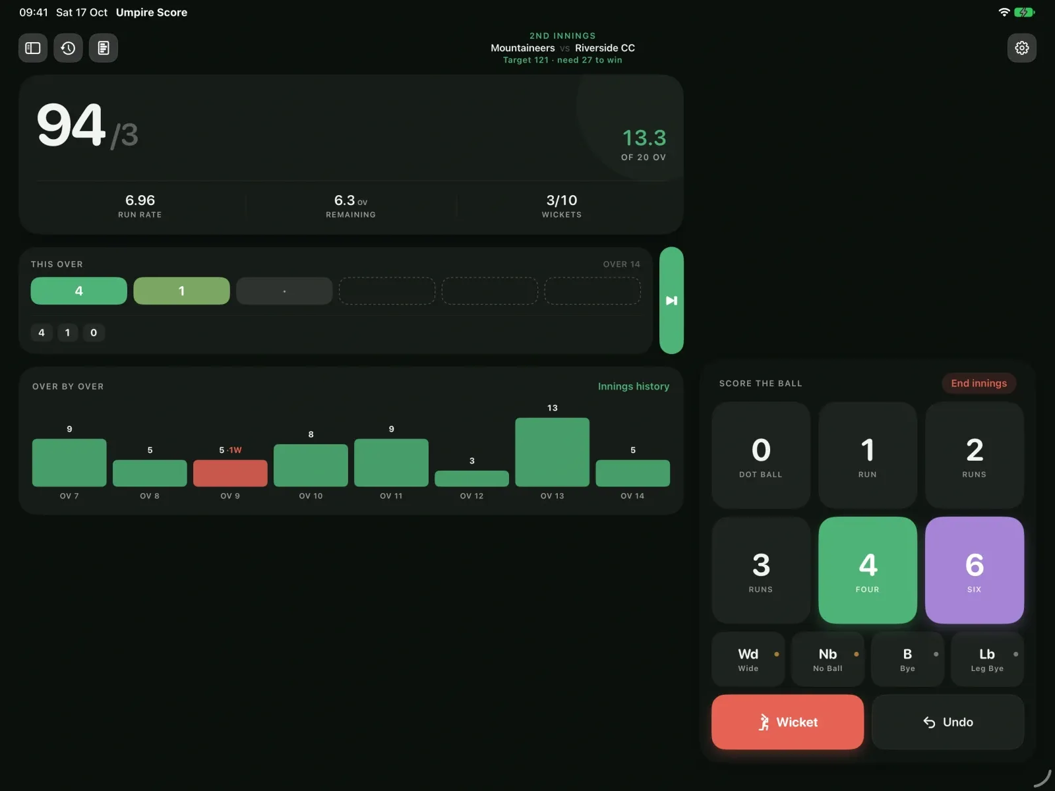This screenshot has height=791, width=1055.
Task: Open Innings history link
Action: click(x=633, y=386)
